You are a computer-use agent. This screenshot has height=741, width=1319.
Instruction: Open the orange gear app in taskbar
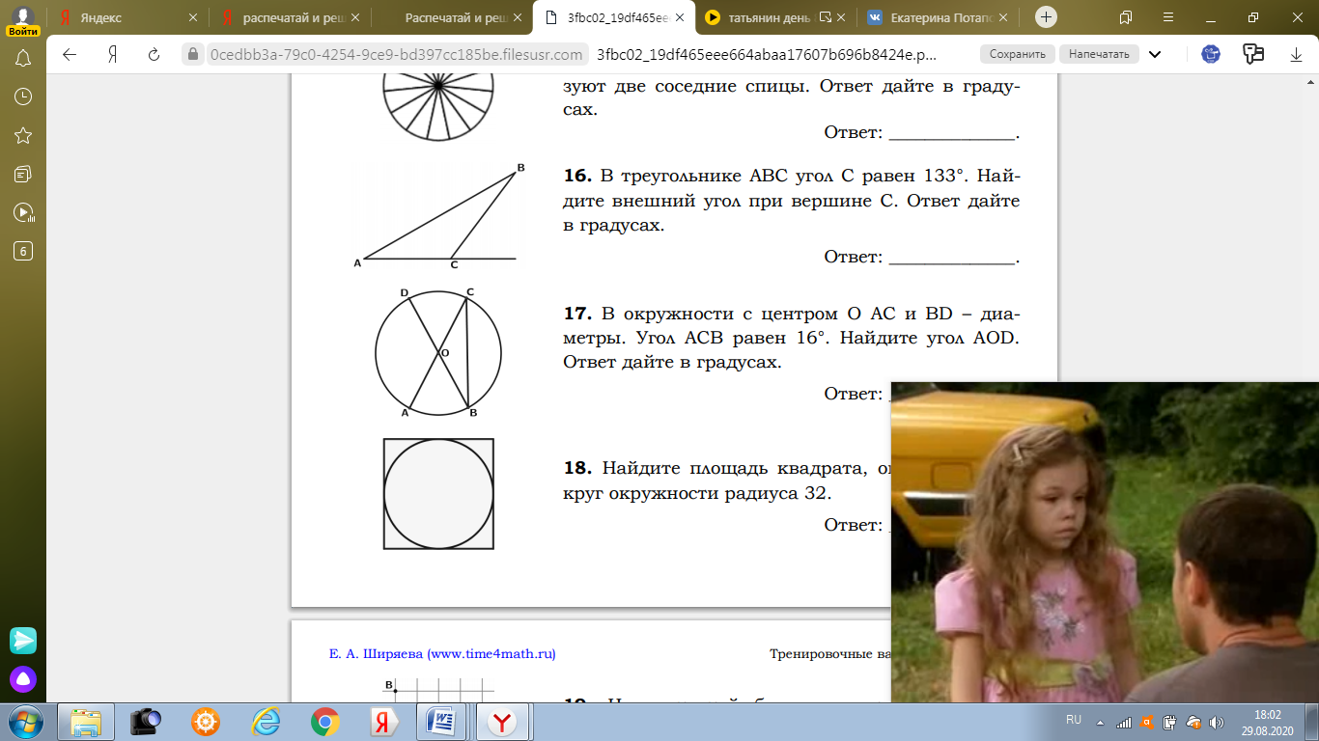206,722
